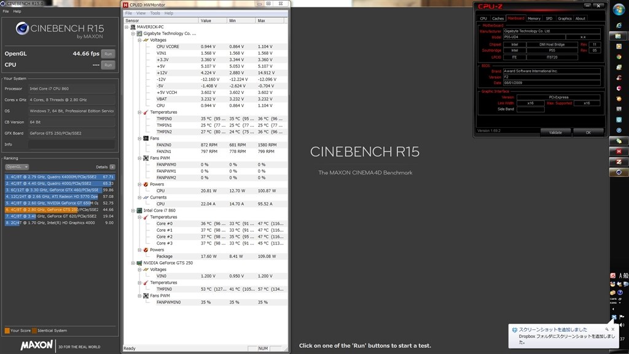This screenshot has width=629, height=354.
Task: Open the Cinebench File menu
Action: click(x=6, y=11)
